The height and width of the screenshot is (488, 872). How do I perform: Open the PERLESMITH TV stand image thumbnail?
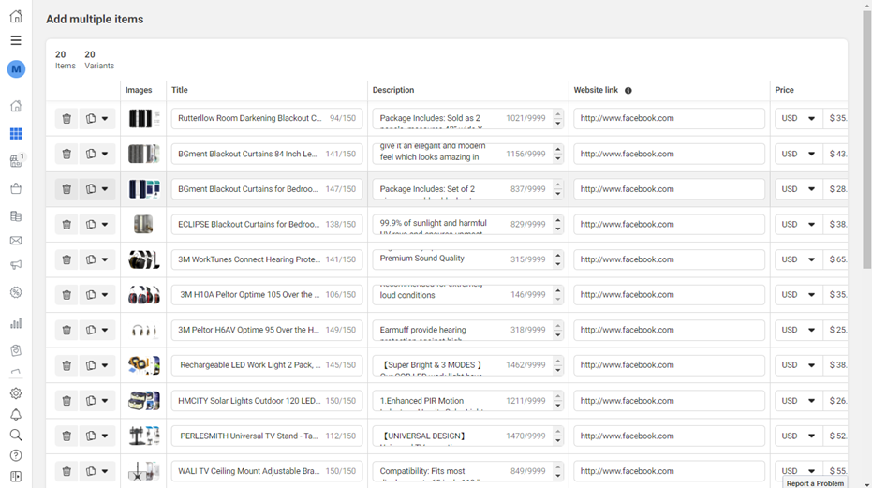[x=144, y=436]
